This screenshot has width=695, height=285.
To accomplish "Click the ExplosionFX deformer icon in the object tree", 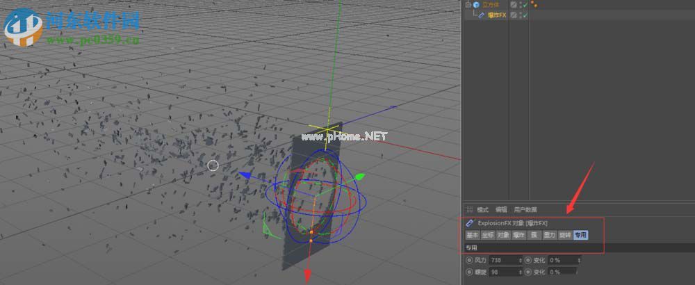I will coord(481,15).
